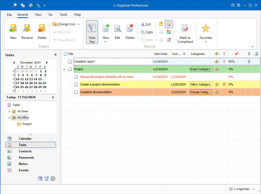Toggle the highlighted task checklist icon

coord(169,24)
